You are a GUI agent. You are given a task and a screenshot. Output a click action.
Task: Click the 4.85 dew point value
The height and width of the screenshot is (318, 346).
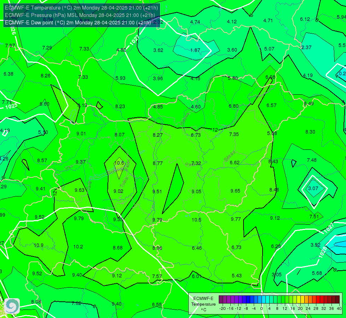tap(158, 107)
